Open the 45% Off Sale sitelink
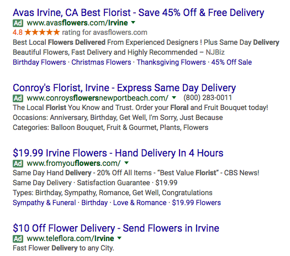 click(231, 62)
